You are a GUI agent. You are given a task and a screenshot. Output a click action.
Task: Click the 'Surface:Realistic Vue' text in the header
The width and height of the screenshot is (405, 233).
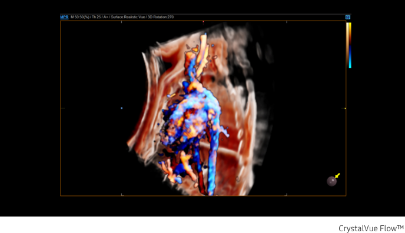[x=128, y=17]
